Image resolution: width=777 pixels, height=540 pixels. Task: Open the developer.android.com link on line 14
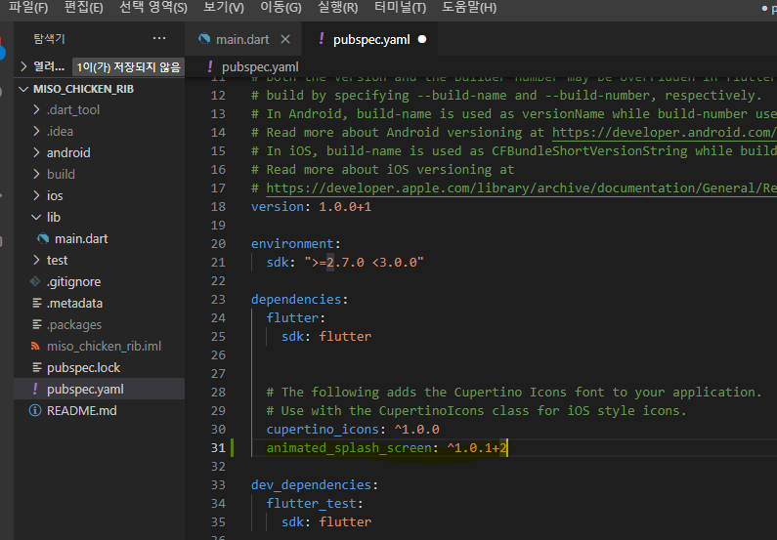pos(664,133)
